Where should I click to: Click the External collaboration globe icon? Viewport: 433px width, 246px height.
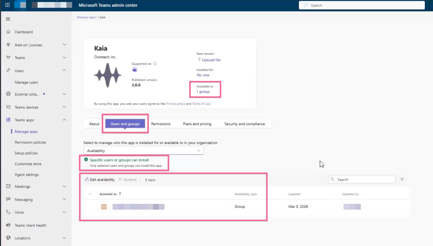(8, 94)
